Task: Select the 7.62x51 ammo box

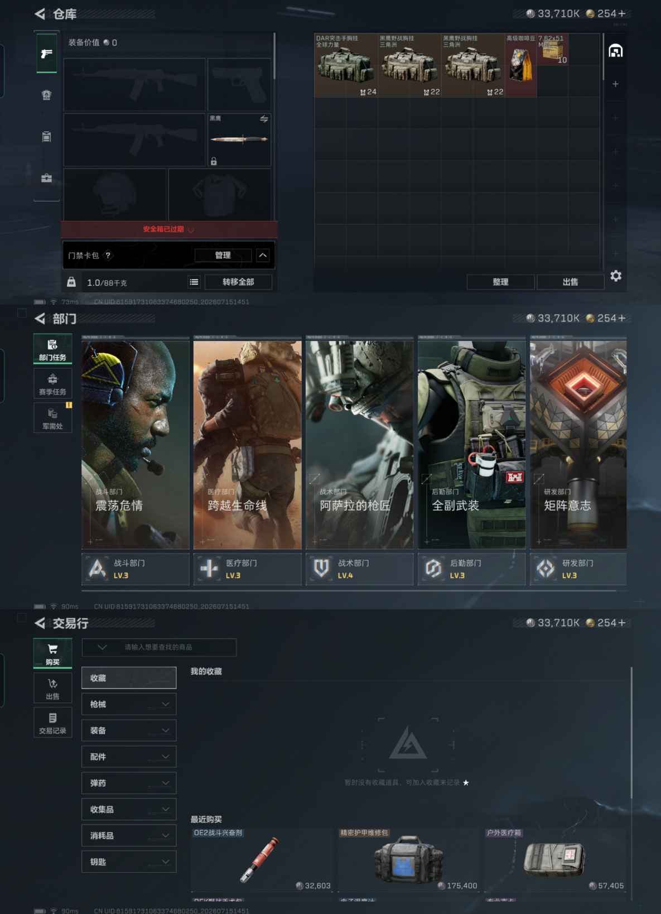Action: (552, 49)
